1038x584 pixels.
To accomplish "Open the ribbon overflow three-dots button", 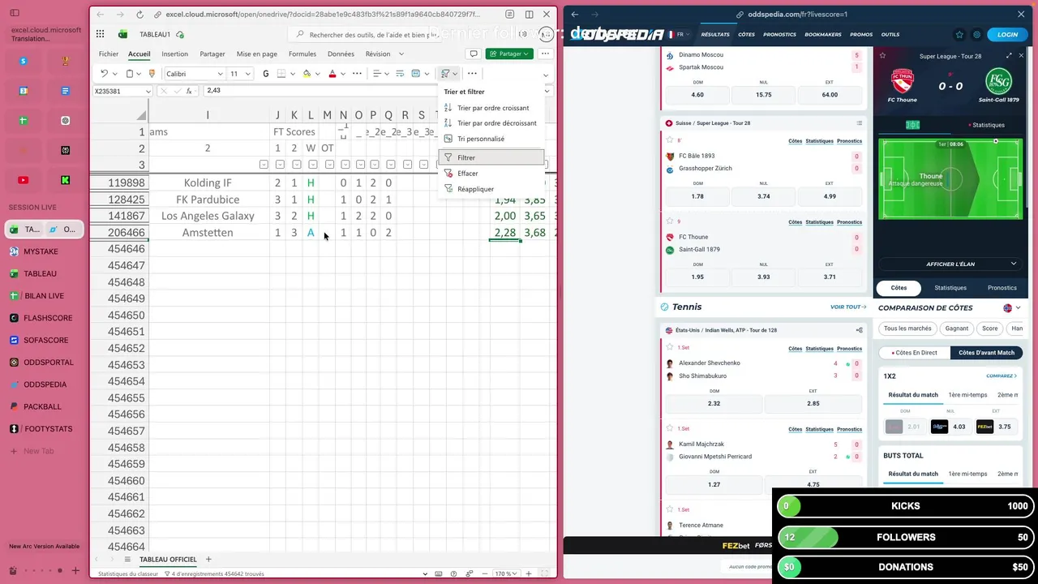I will 473,74.
